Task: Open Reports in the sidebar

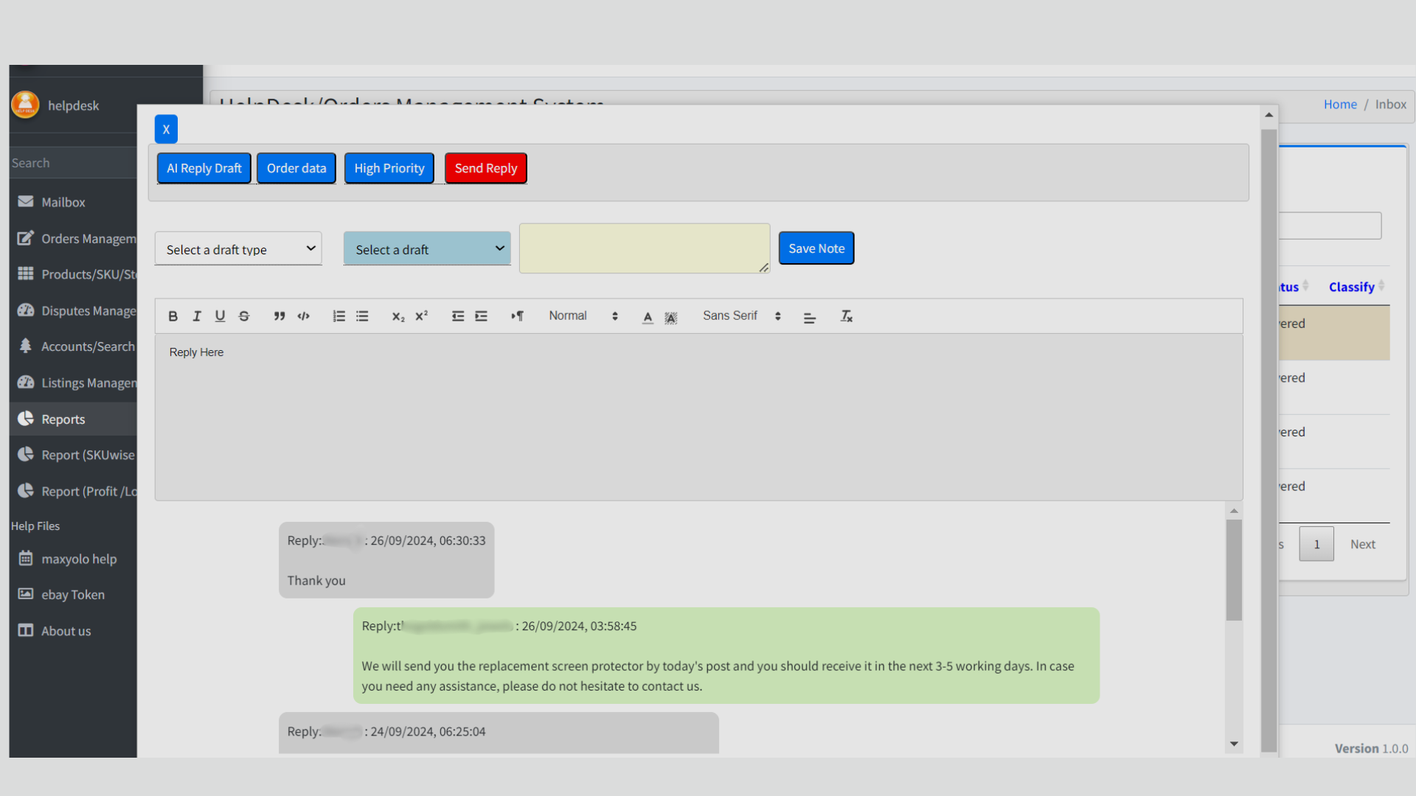Action: coord(63,419)
